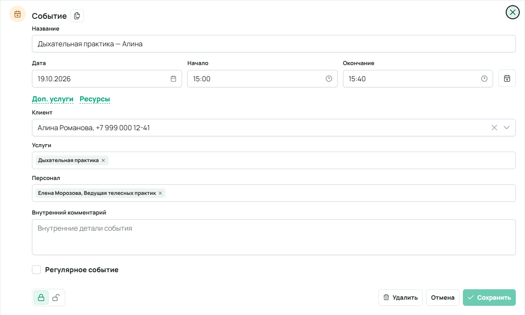Open the Ресурсы section

click(x=95, y=99)
